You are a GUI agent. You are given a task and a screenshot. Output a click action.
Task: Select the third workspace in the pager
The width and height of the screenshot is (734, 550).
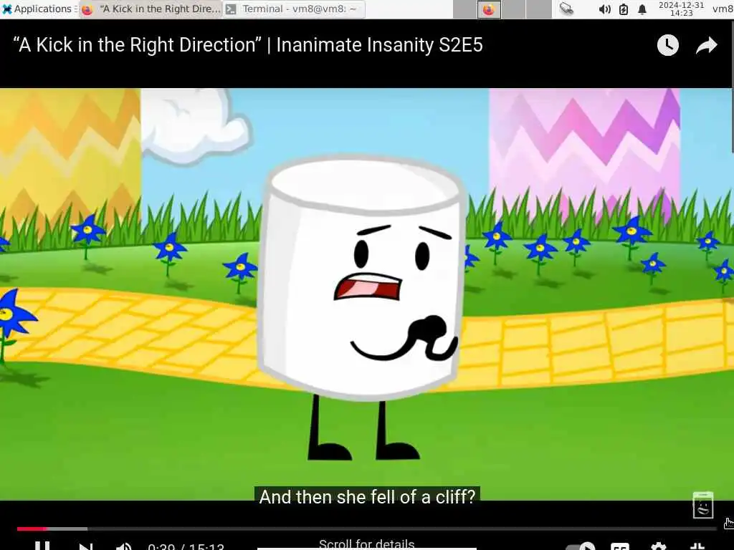pyautogui.click(x=513, y=9)
